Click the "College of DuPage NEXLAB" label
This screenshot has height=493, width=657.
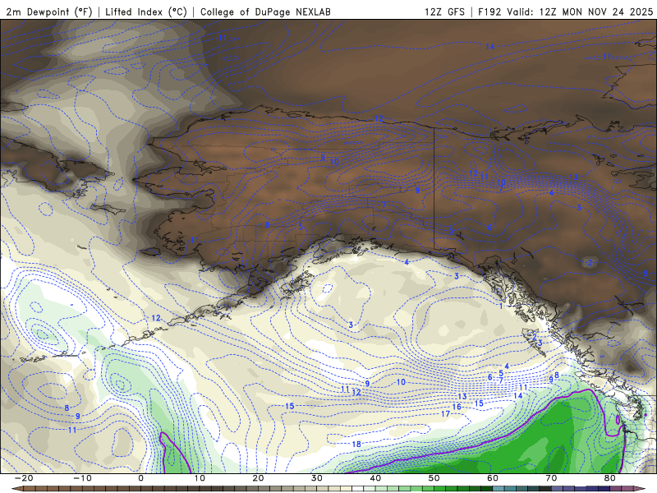(265, 12)
